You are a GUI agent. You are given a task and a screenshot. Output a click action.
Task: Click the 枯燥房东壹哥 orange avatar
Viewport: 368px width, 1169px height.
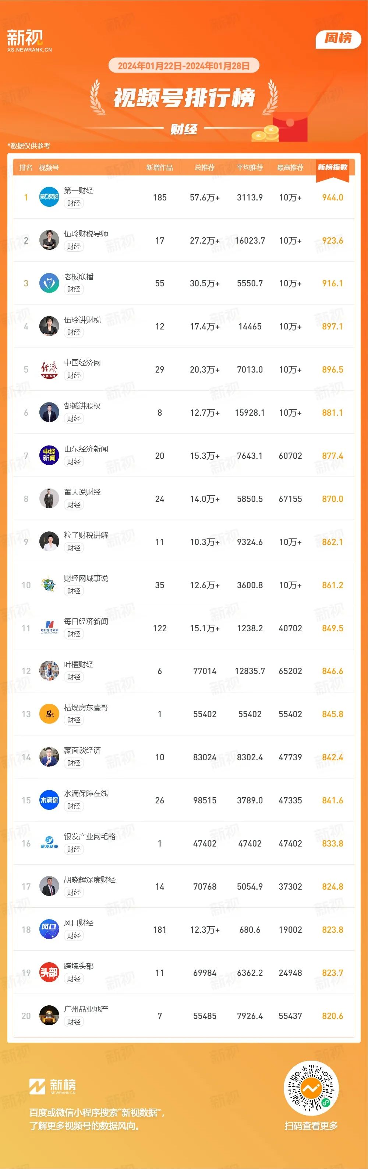(x=49, y=714)
